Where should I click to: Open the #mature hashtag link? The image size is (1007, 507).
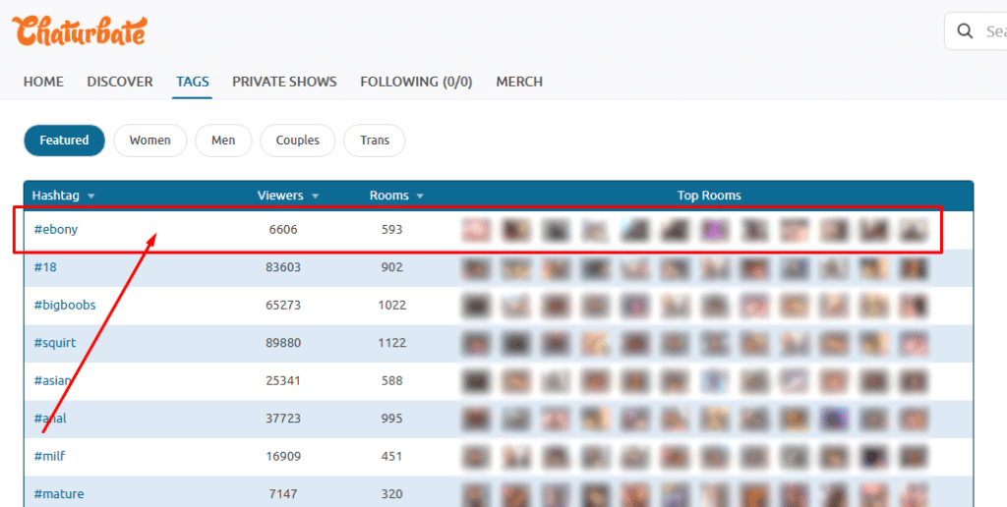pos(58,494)
